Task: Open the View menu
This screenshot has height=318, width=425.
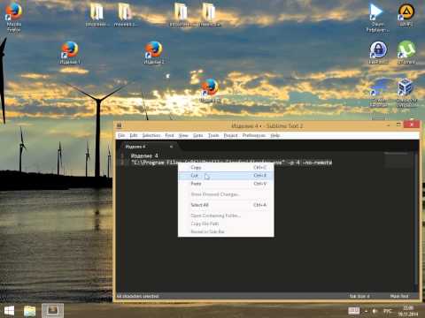Action: [183, 135]
